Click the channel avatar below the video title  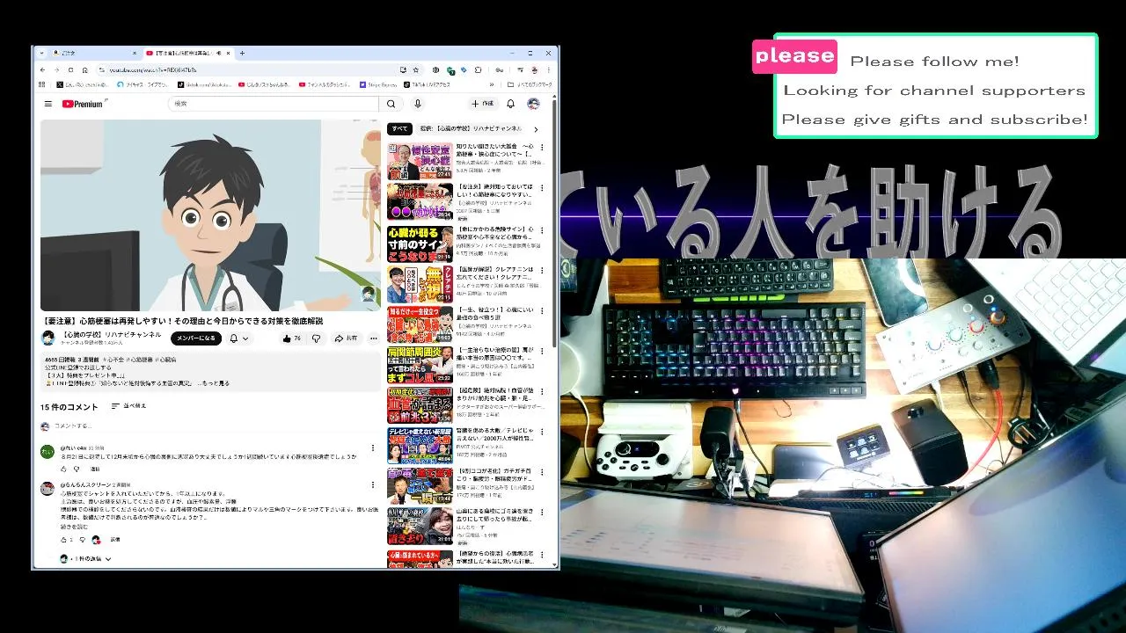pyautogui.click(x=48, y=338)
